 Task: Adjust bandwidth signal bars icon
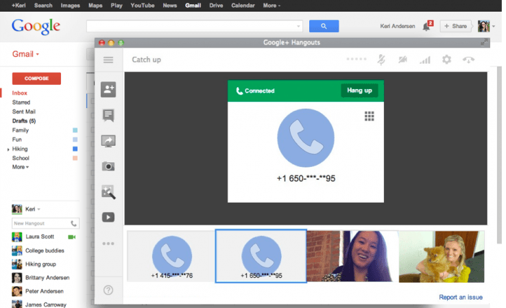point(425,60)
